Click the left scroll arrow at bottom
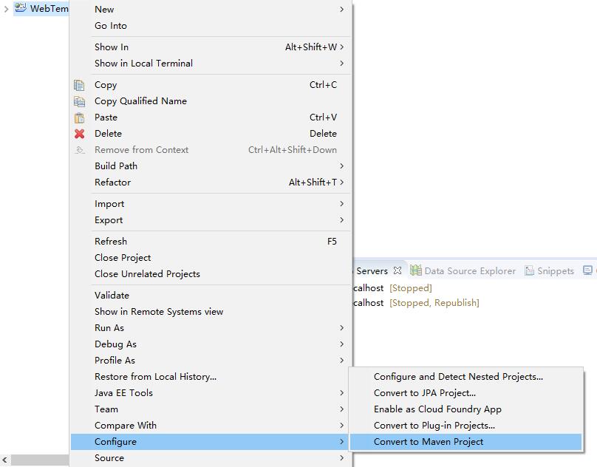The image size is (597, 467). click(x=4, y=460)
